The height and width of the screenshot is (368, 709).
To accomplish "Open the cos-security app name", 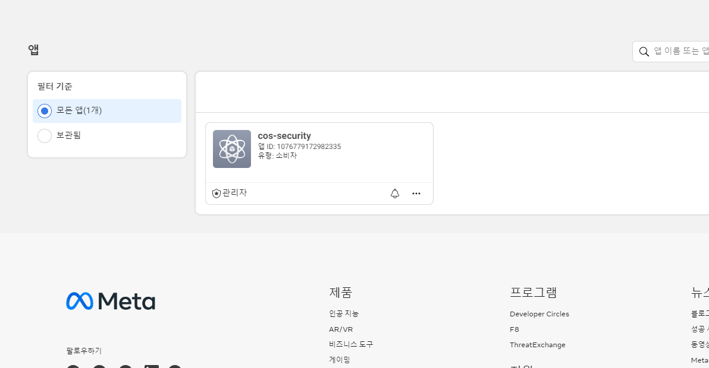I will click(284, 136).
